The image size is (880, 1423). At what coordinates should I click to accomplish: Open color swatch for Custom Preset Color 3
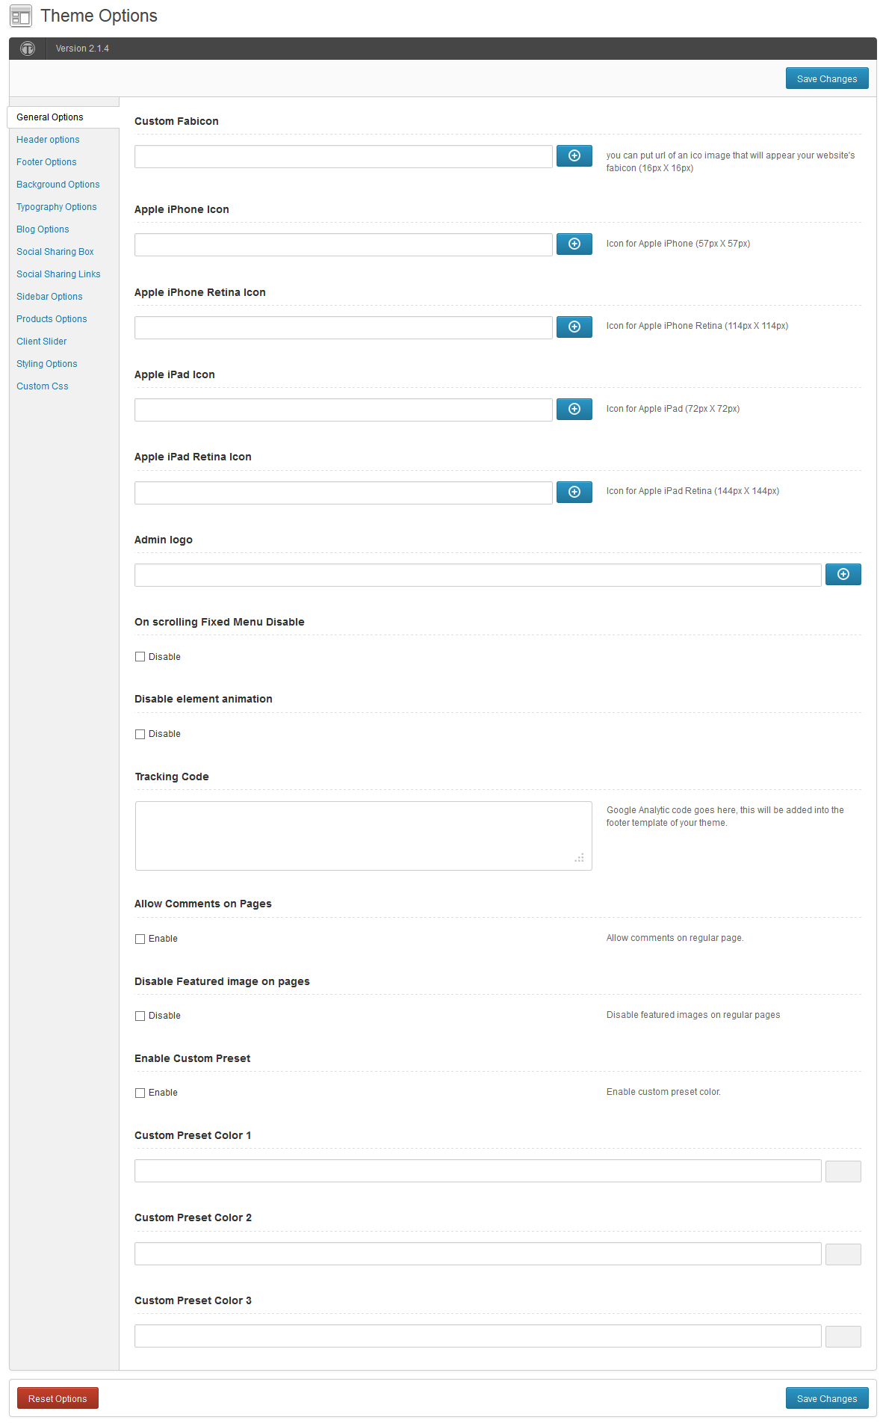coord(843,1336)
